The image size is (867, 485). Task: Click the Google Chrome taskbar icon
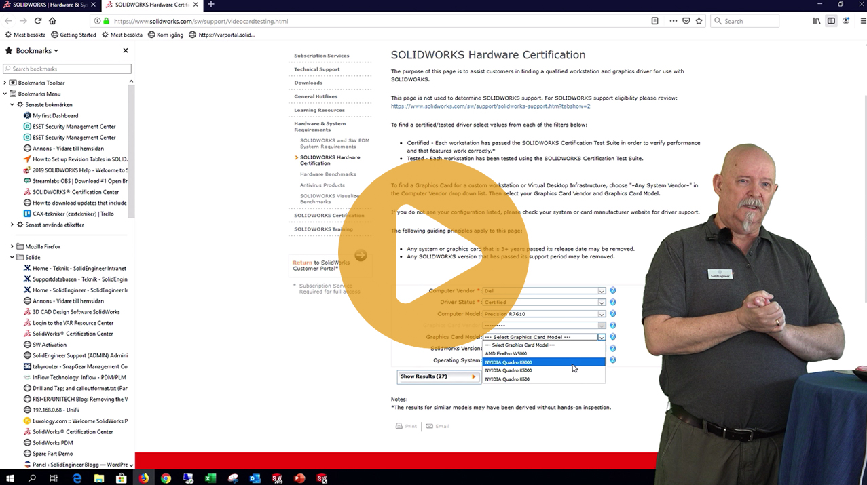click(x=166, y=478)
